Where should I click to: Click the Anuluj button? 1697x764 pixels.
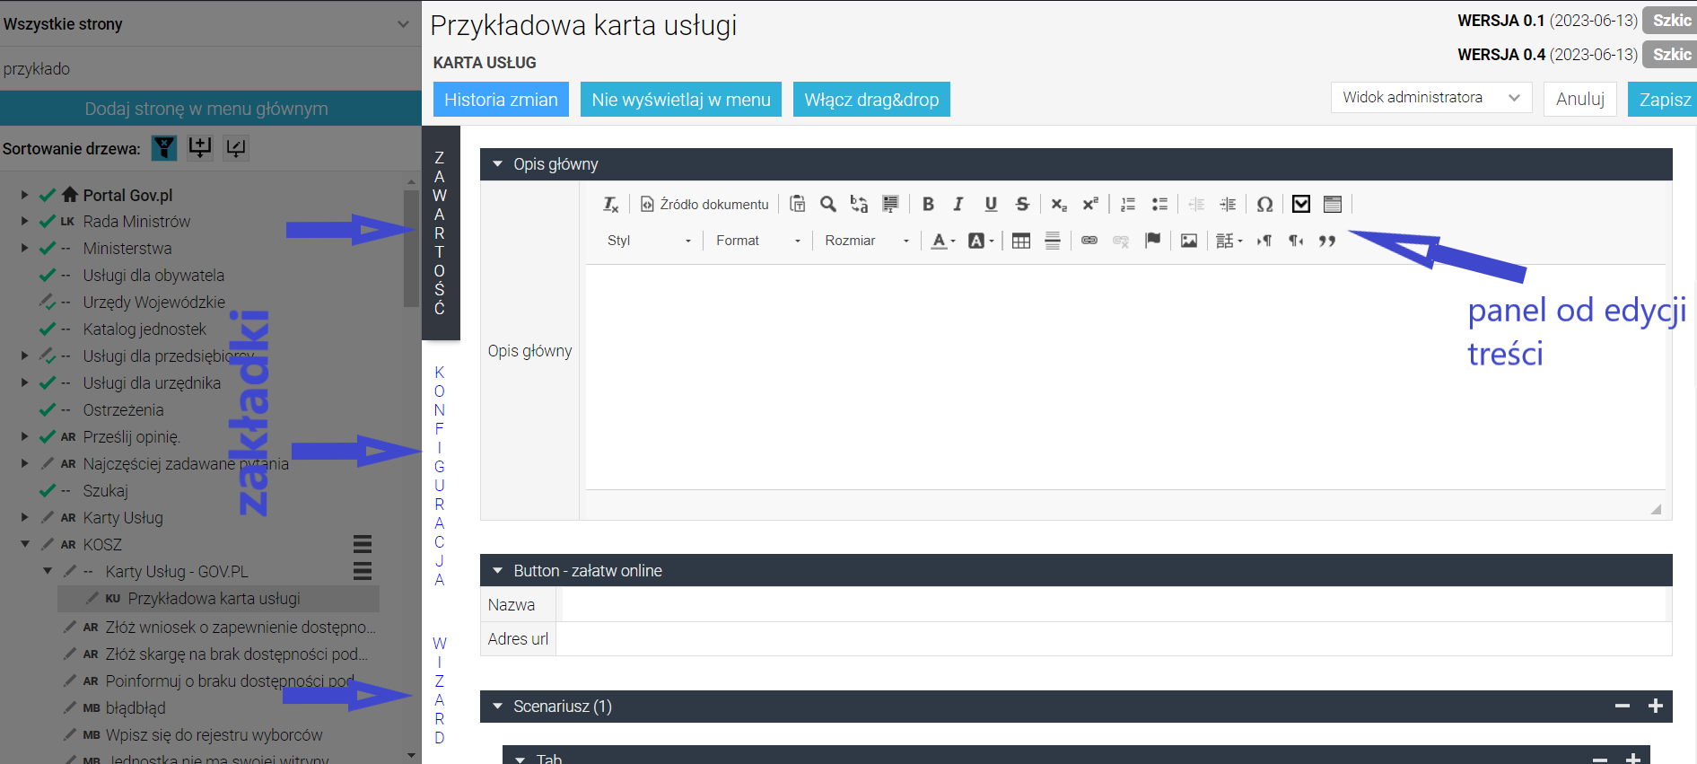[1580, 100]
